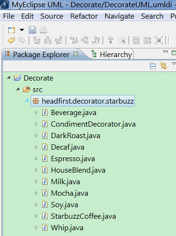Image resolution: width=176 pixels, height=236 pixels.
Task: Open the File menu
Action: [9, 16]
